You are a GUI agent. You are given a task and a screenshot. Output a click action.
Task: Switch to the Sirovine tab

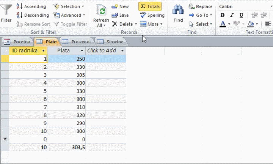(x=111, y=42)
